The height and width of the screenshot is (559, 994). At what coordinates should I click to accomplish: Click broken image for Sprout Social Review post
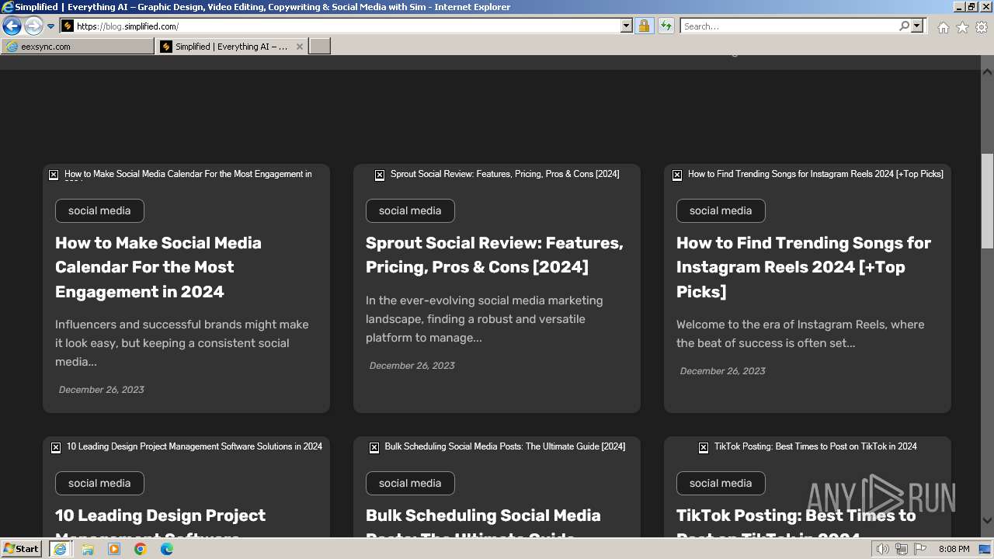click(380, 175)
